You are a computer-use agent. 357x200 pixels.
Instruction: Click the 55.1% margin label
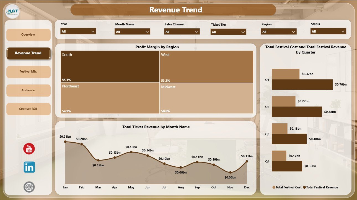66,80
